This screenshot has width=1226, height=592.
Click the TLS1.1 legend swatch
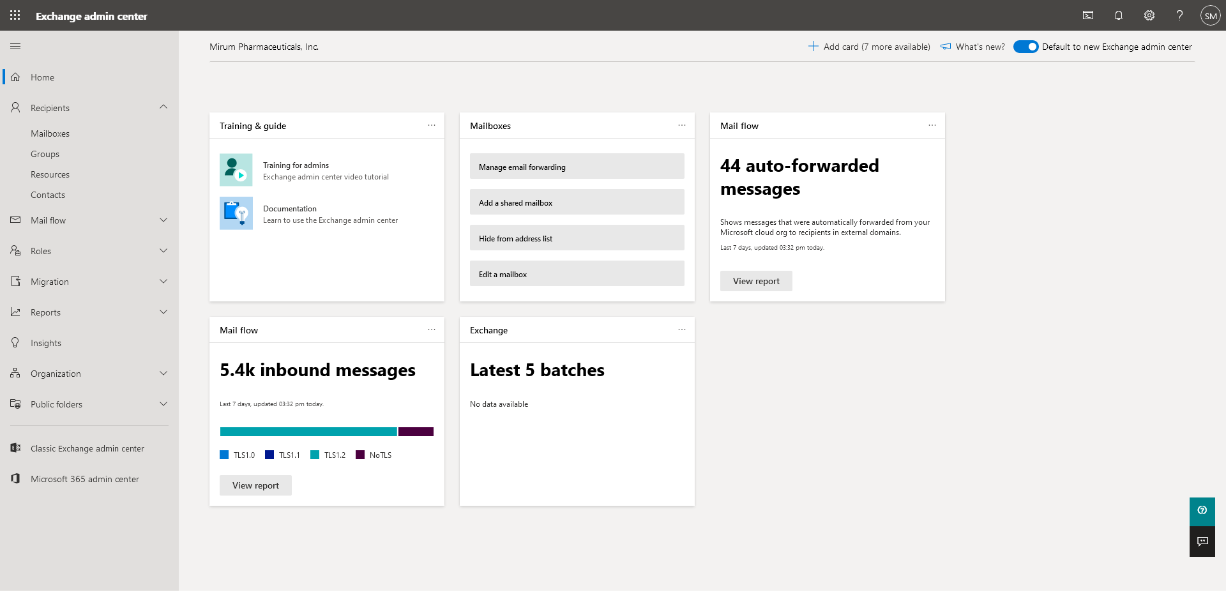pos(269,455)
